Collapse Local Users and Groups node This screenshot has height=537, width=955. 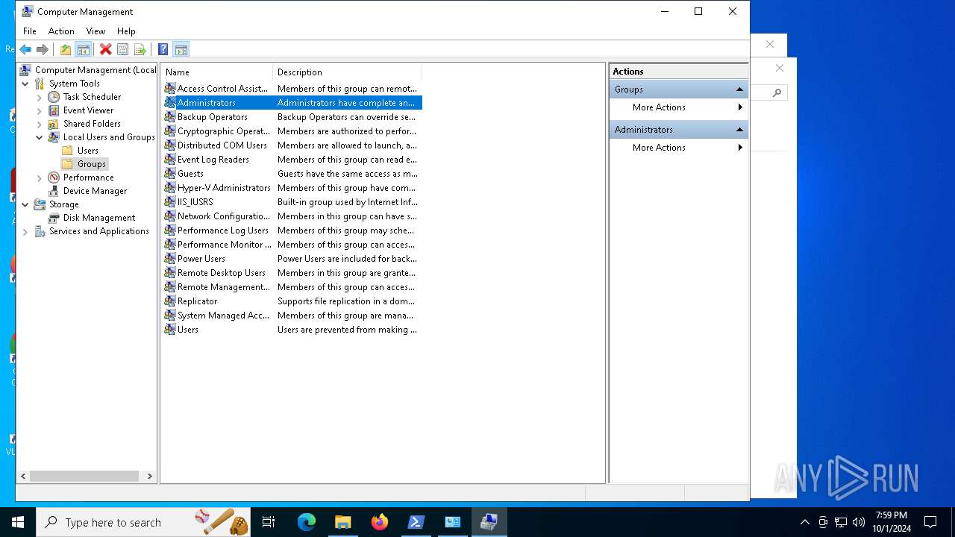[x=40, y=137]
